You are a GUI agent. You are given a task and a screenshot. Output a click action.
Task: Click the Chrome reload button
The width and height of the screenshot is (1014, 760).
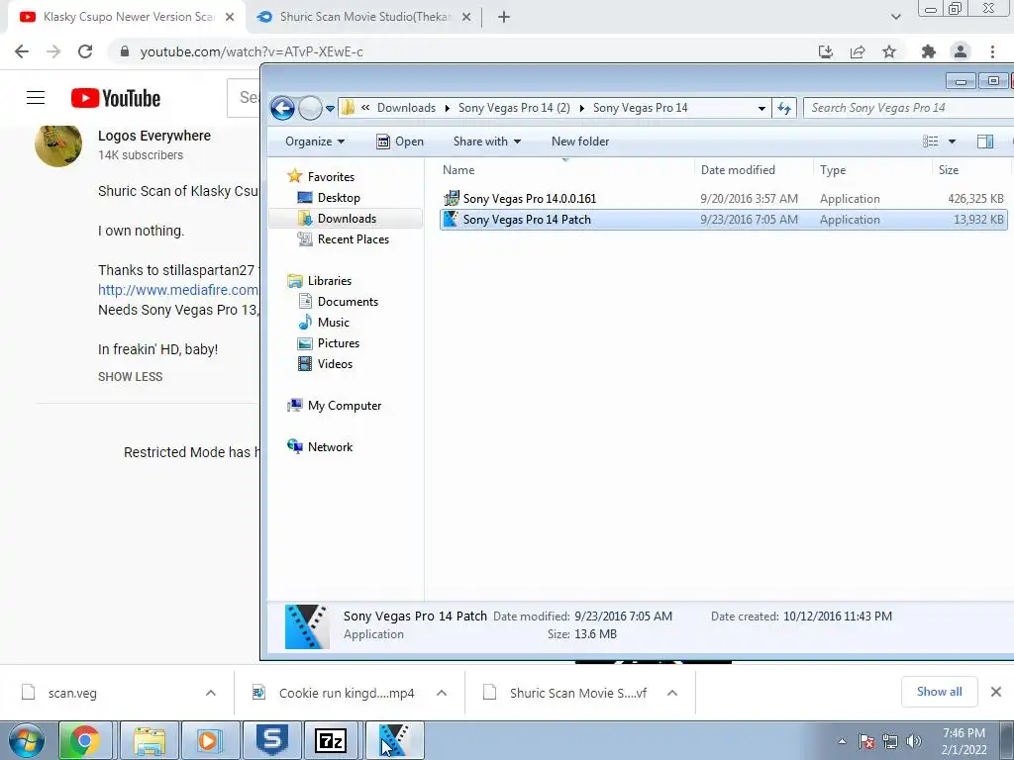[85, 51]
